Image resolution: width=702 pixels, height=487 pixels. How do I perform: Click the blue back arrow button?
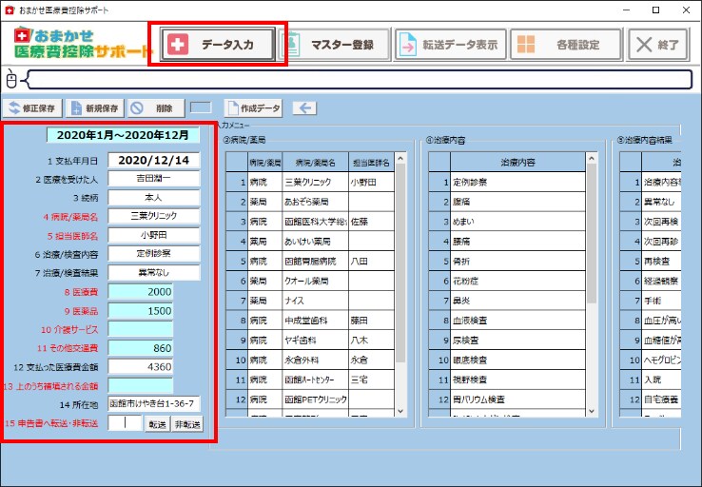point(305,107)
